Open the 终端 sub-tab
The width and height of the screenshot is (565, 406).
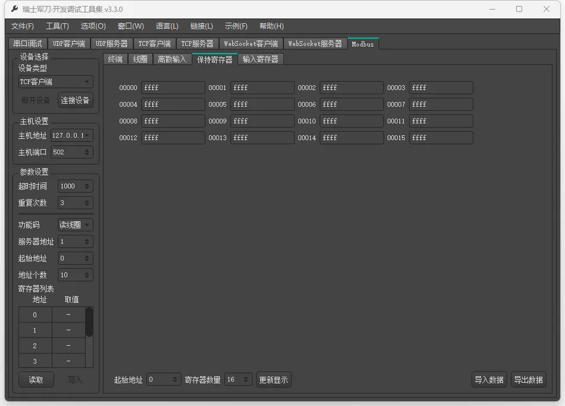pos(116,59)
